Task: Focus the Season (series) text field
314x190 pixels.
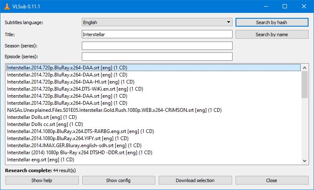Action: pyautogui.click(x=157, y=45)
